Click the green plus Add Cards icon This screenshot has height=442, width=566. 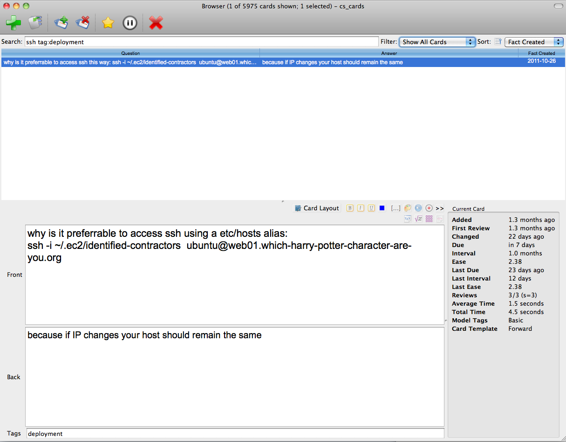pyautogui.click(x=14, y=22)
